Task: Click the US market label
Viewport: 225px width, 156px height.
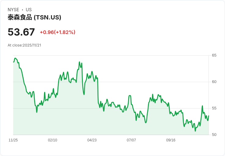Action: (29, 10)
